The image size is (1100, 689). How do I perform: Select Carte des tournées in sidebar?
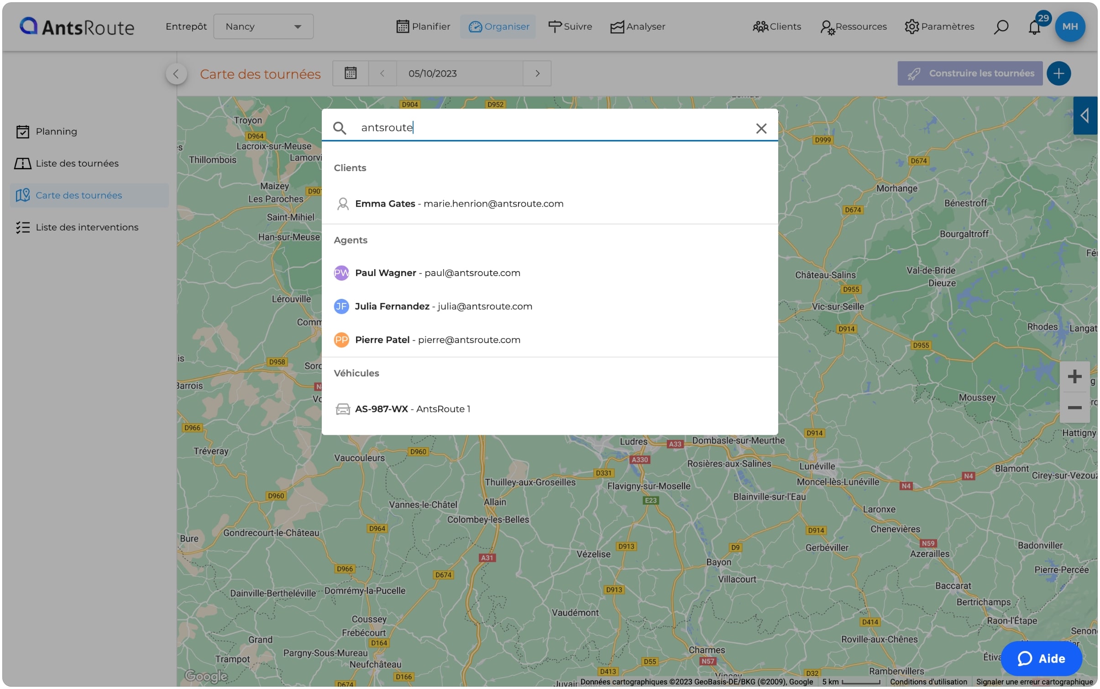pos(89,195)
